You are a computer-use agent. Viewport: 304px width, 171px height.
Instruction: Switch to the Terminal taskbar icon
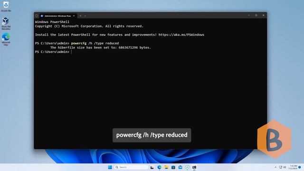[194, 167]
